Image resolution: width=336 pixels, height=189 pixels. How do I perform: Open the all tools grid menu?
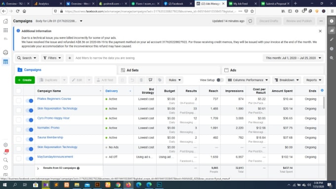pos(5,30)
